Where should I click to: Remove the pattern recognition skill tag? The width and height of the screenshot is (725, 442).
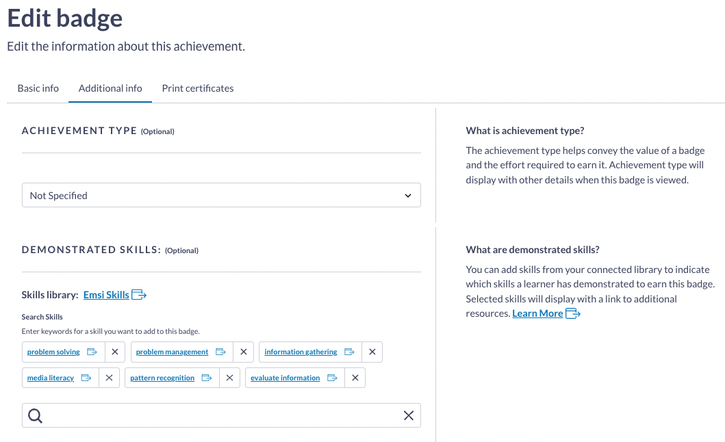coord(229,378)
